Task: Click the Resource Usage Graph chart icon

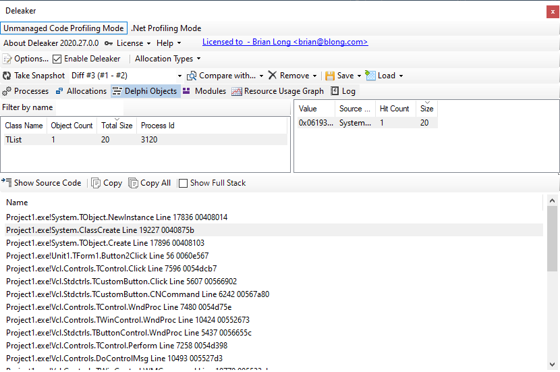Action: [x=236, y=92]
